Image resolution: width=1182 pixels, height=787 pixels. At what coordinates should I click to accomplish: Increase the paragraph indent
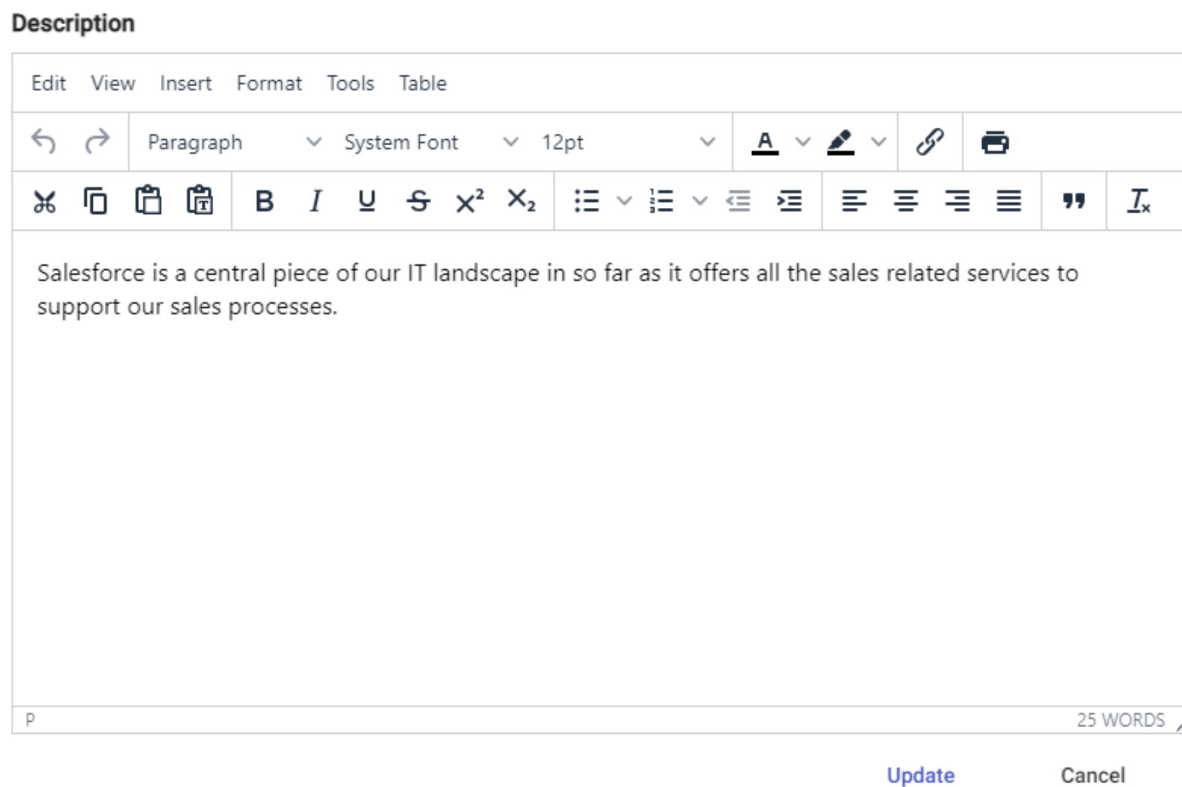tap(790, 201)
